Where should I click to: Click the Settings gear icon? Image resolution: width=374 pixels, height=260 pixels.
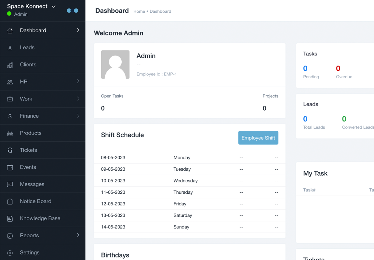coord(10,253)
